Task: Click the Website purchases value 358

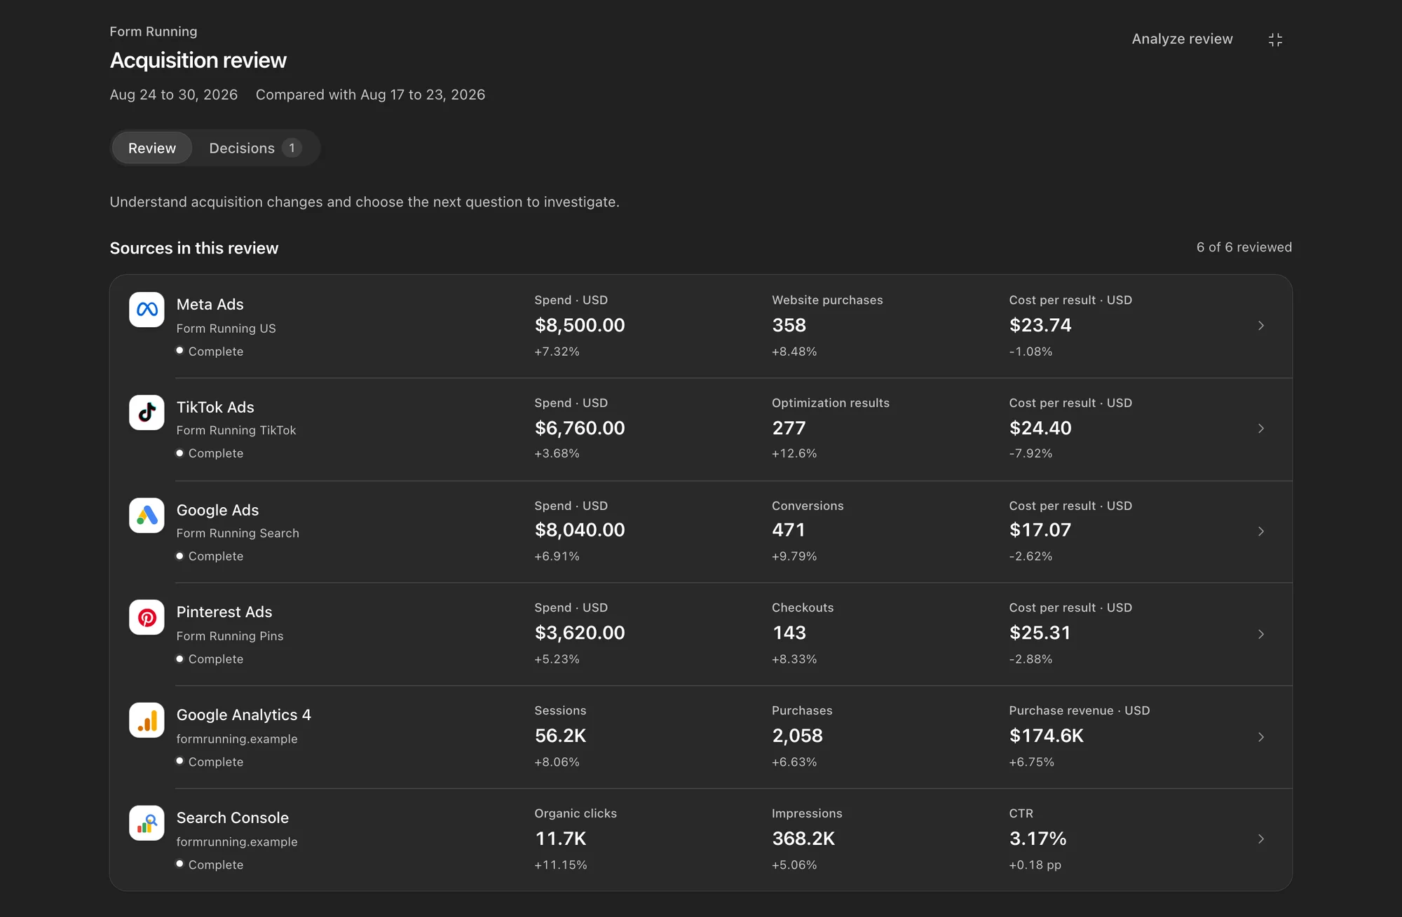Action: point(789,325)
